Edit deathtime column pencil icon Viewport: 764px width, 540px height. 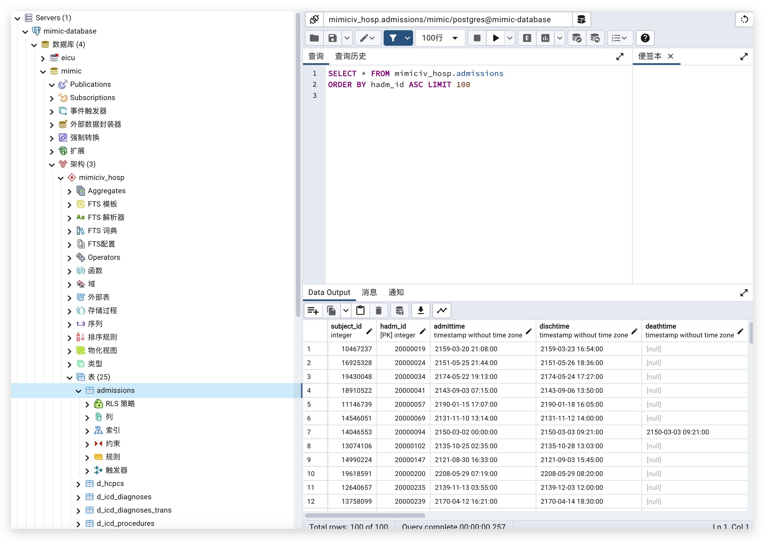tap(740, 331)
